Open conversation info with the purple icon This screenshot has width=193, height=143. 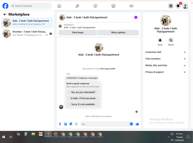136,17
